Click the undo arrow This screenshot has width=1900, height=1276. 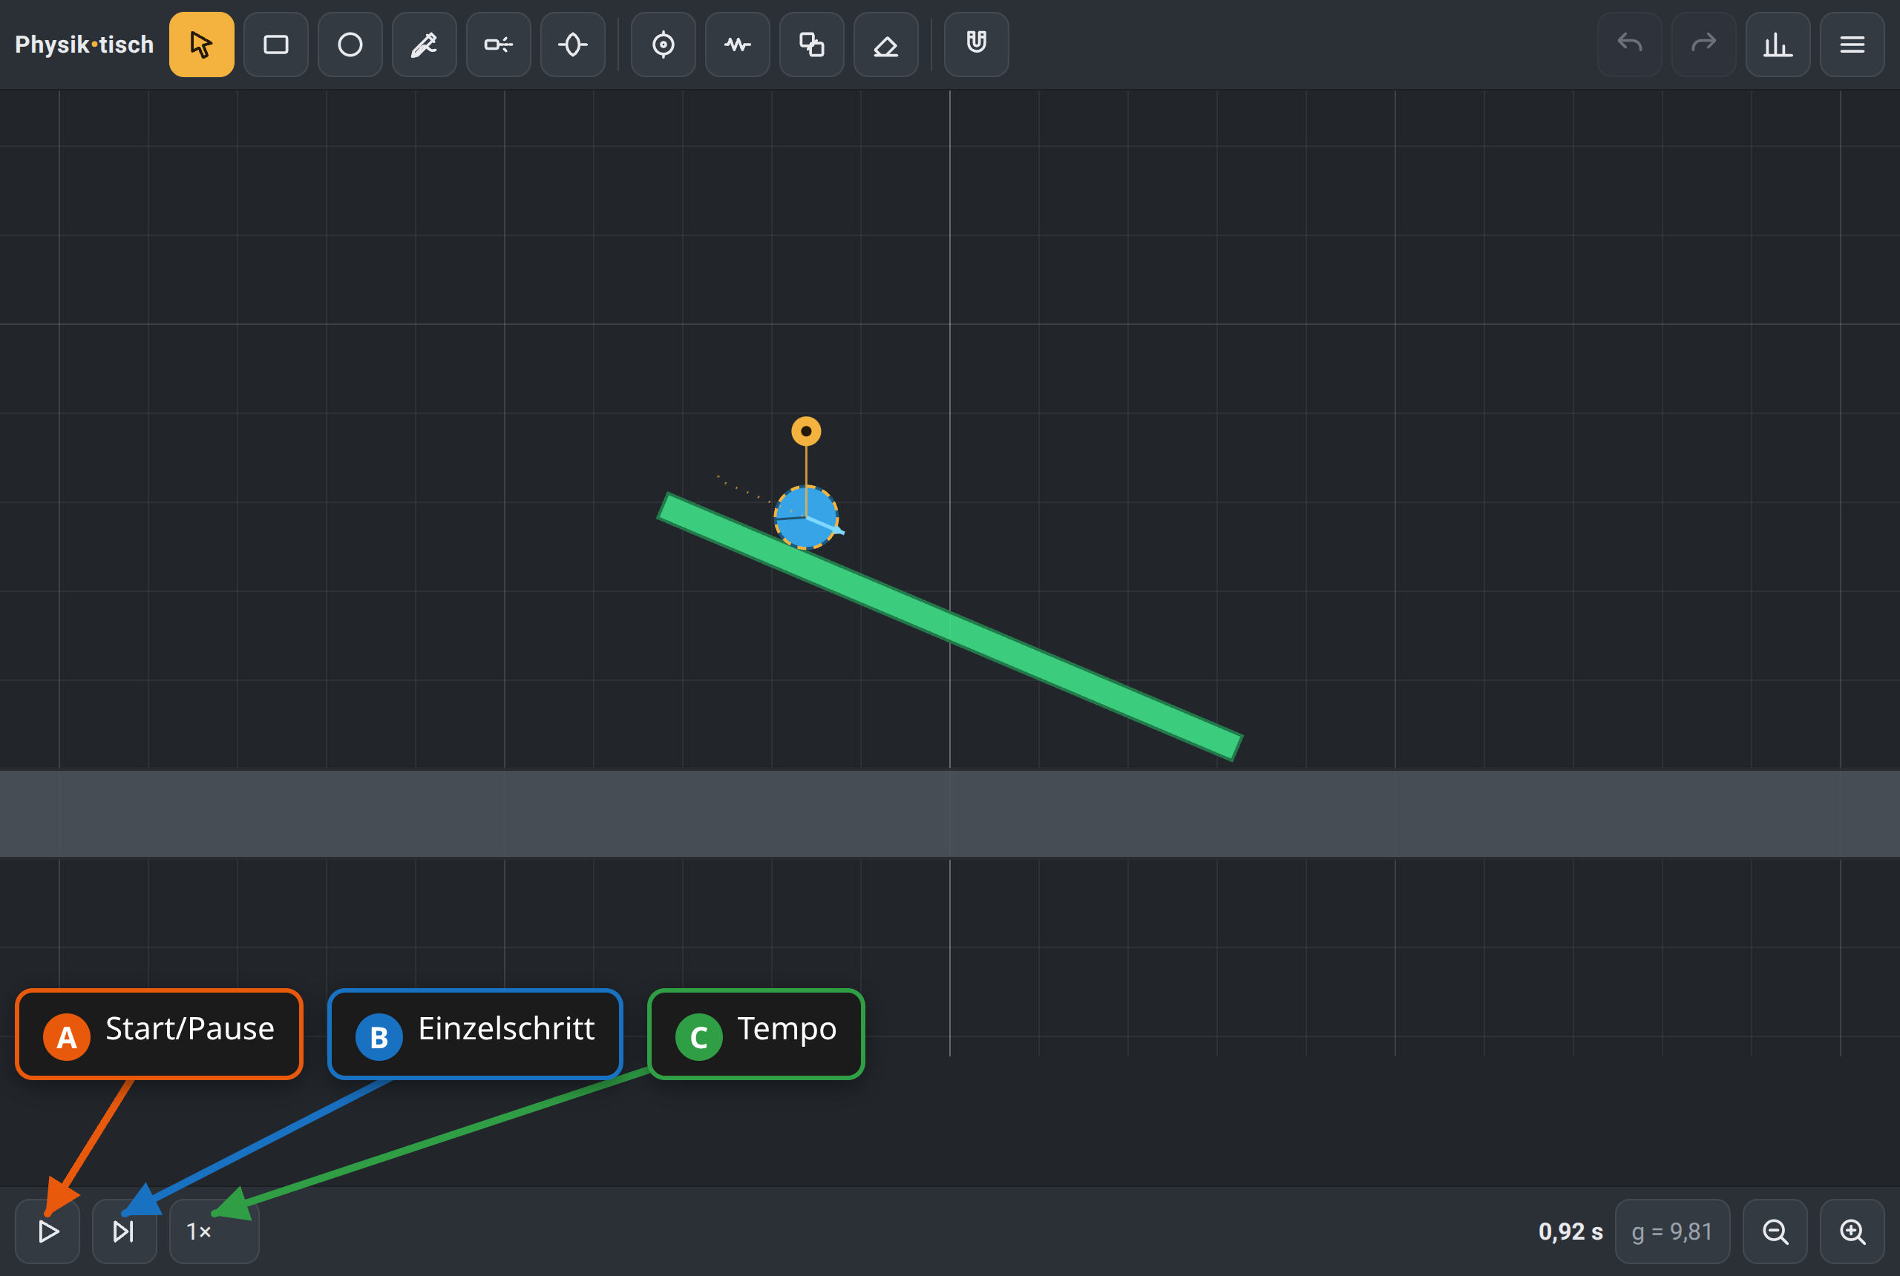(x=1629, y=44)
